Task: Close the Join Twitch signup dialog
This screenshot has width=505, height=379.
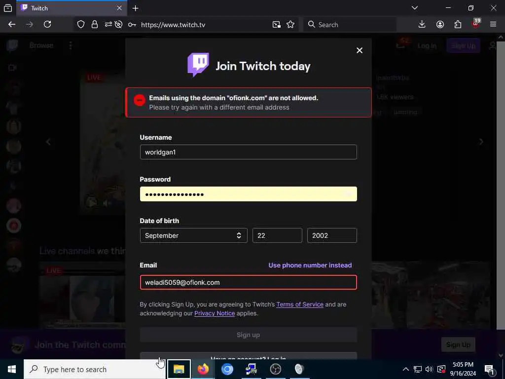Action: [x=360, y=50]
